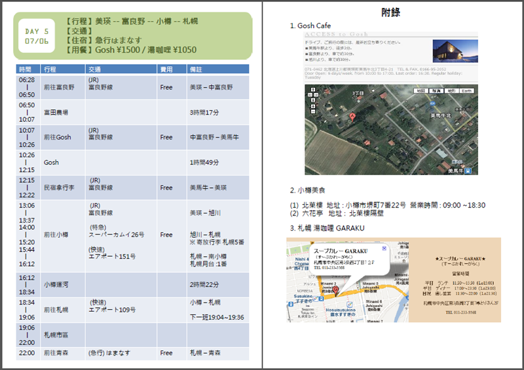Viewport: 524px width, 370px height.
Task: Click the 美瑛 – 中富良野 note
Action: tap(211, 87)
